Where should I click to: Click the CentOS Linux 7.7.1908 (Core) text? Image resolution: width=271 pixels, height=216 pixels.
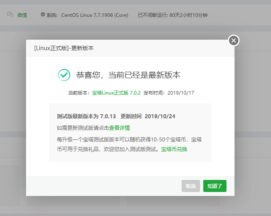coord(95,15)
